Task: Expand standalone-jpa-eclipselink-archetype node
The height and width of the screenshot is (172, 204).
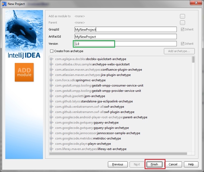Action: [x=51, y=101]
